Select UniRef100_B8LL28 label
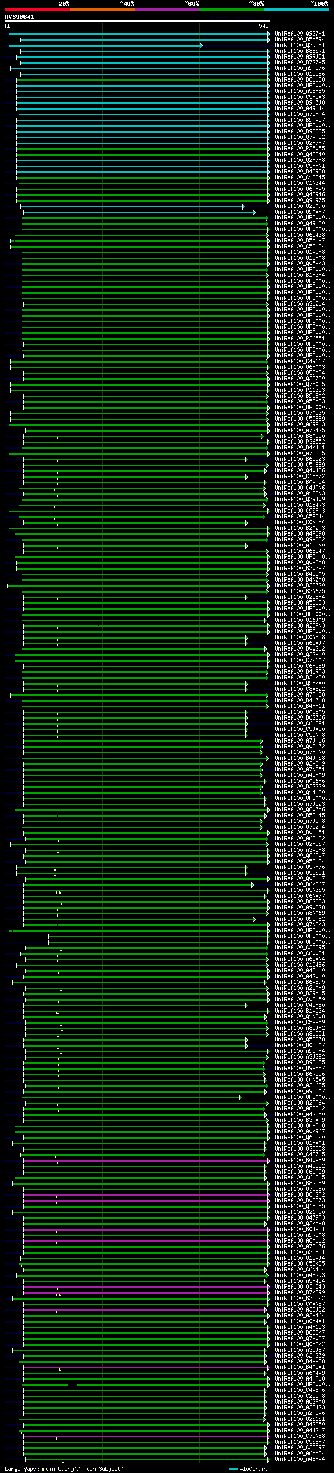The image size is (334, 1473). click(299, 79)
